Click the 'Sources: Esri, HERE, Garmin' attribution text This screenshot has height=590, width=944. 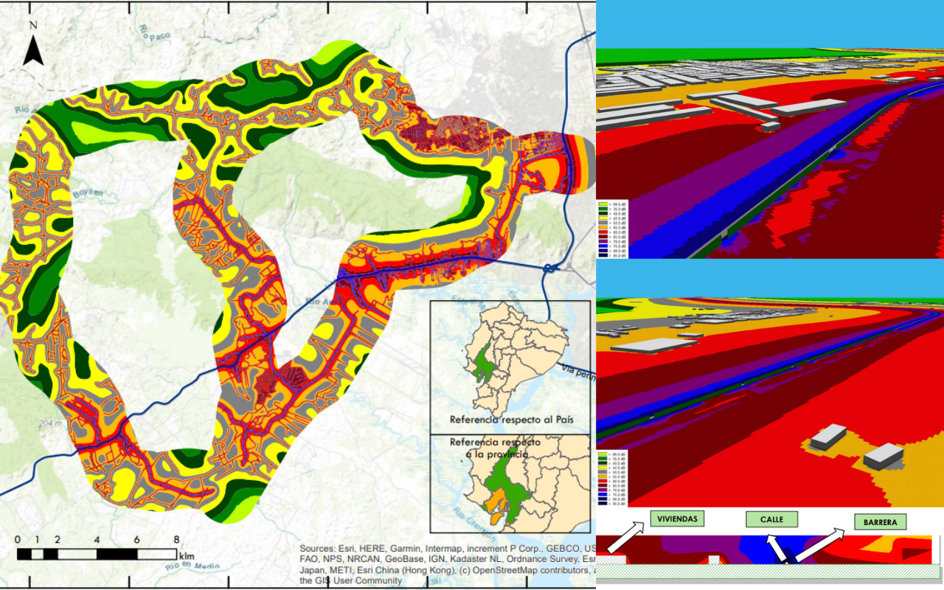point(447,565)
